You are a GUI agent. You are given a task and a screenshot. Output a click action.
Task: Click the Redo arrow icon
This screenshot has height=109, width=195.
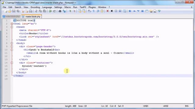click(54, 11)
